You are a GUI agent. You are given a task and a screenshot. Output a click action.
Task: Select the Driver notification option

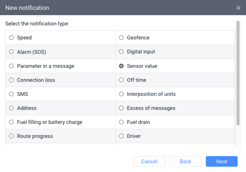point(121,136)
